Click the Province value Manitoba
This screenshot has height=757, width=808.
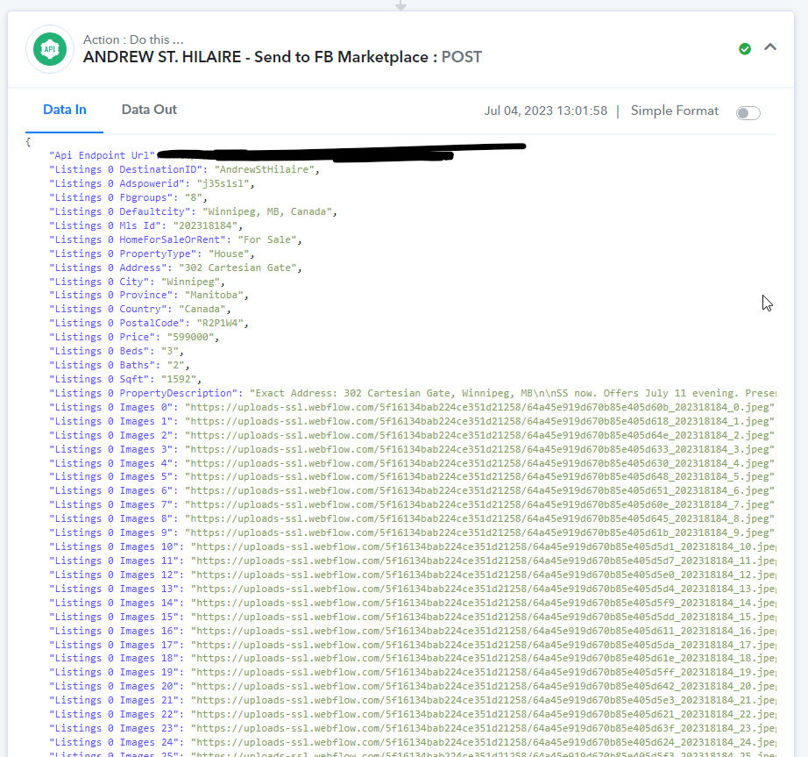[214, 295]
